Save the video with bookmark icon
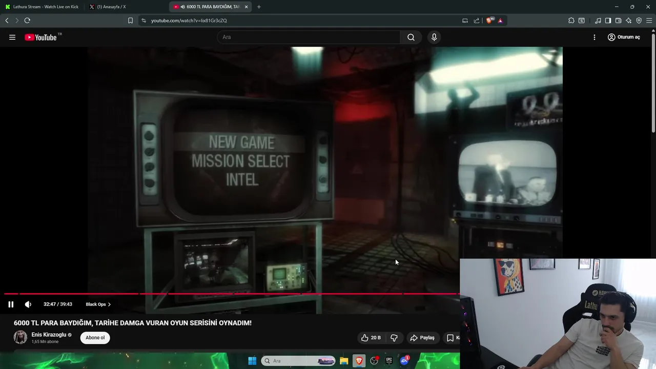 click(452, 338)
